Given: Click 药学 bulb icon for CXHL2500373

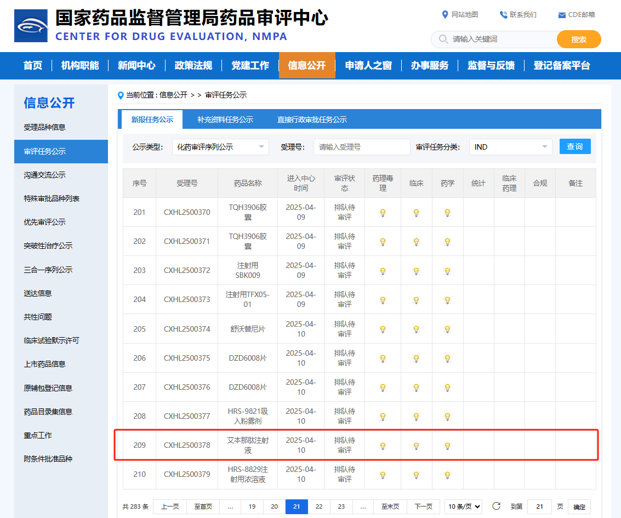Looking at the screenshot, I should tap(448, 300).
